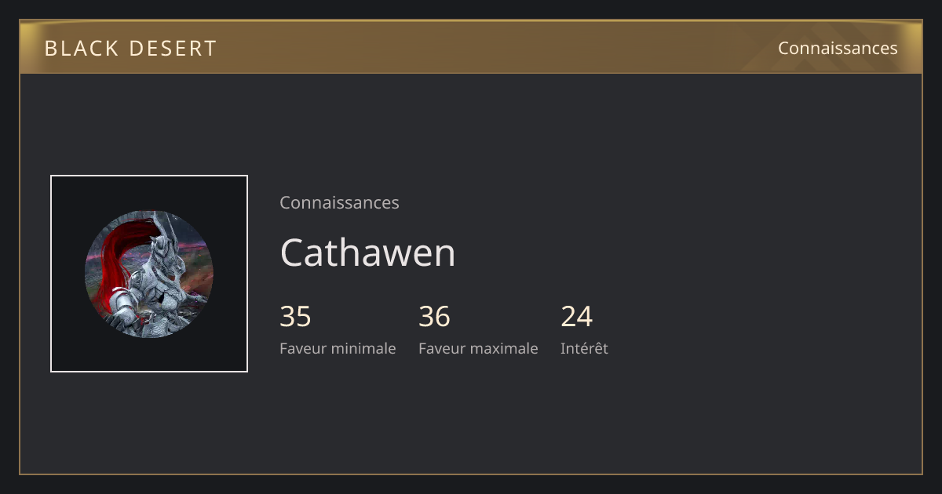Click the Faveur minimale label

click(338, 348)
